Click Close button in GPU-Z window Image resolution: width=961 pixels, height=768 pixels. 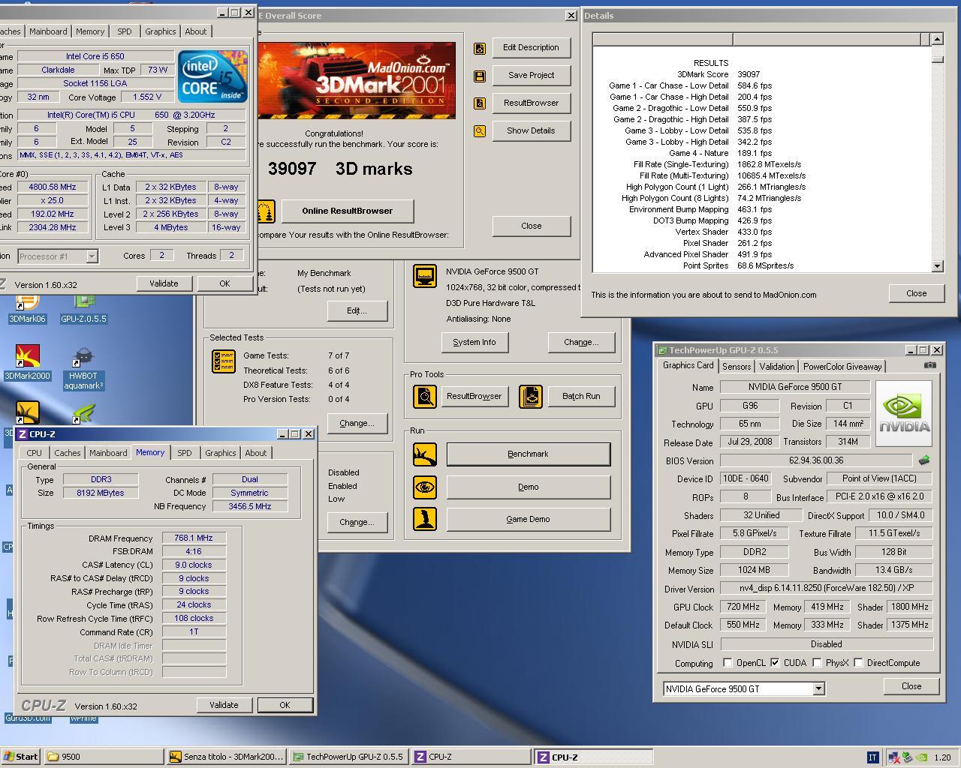911,686
